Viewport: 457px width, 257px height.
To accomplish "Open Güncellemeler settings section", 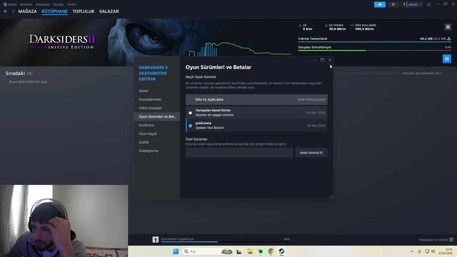I will [x=156, y=100].
